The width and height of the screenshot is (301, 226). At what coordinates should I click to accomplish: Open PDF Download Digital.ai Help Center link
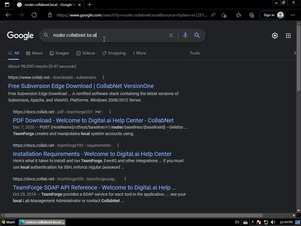click(93, 120)
